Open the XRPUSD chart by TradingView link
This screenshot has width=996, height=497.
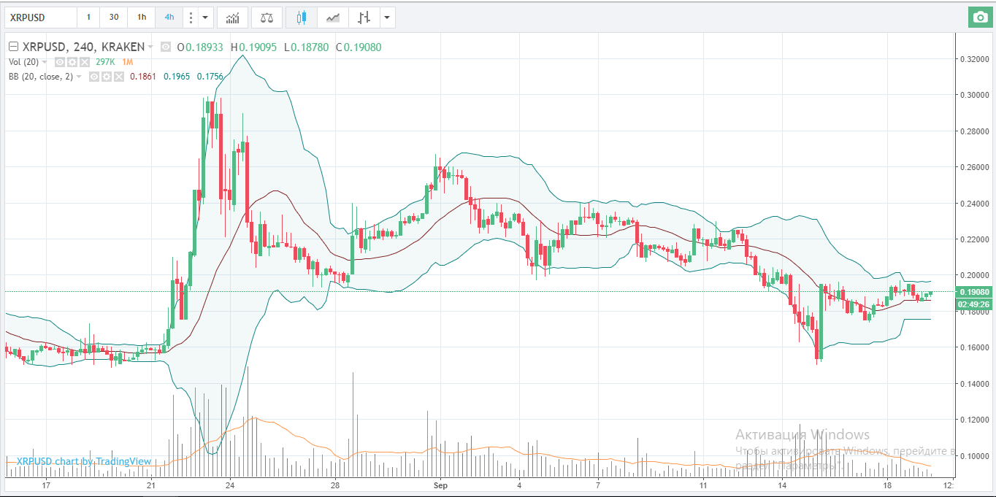(x=84, y=461)
